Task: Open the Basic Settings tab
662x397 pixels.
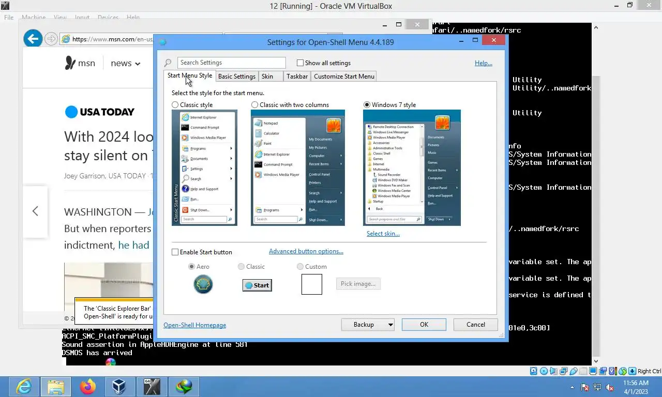Action: [x=237, y=77]
